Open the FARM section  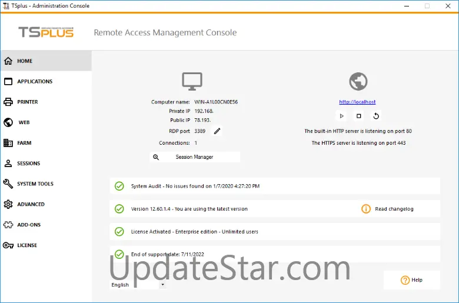coord(46,143)
